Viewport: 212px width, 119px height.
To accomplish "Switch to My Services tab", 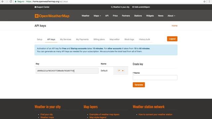I will (66, 39).
